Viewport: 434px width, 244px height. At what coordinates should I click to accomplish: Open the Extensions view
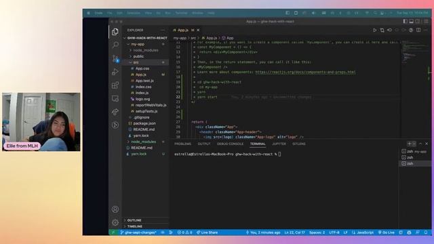(x=115, y=85)
